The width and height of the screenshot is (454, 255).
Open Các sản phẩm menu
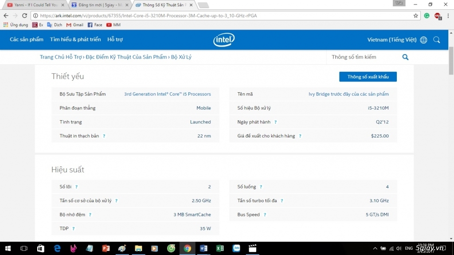pos(27,39)
